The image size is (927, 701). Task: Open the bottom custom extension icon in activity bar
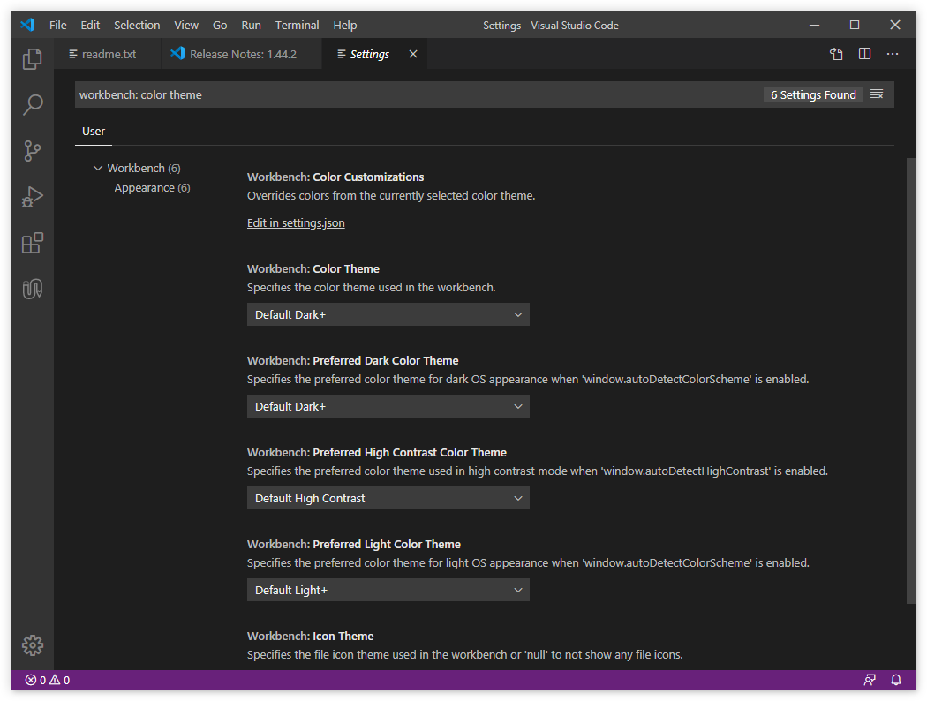[33, 289]
